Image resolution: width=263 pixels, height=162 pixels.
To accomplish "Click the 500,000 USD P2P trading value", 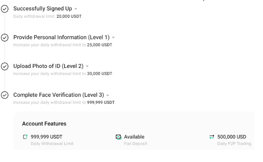I will tap(232, 137).
